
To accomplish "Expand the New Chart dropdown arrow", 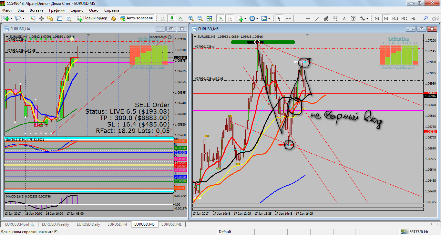I will point(12,19).
